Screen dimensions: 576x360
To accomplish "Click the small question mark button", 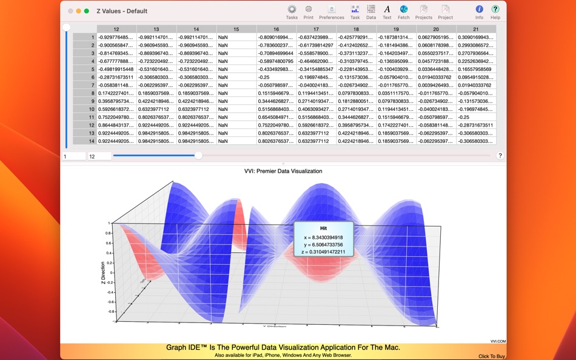I will click(x=500, y=156).
